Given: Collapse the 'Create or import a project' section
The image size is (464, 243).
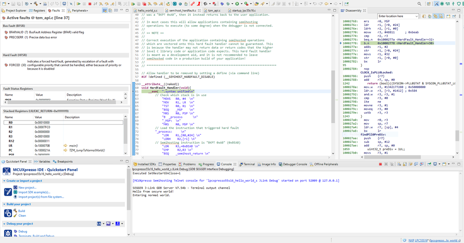Looking at the screenshot, I should 5,180.
